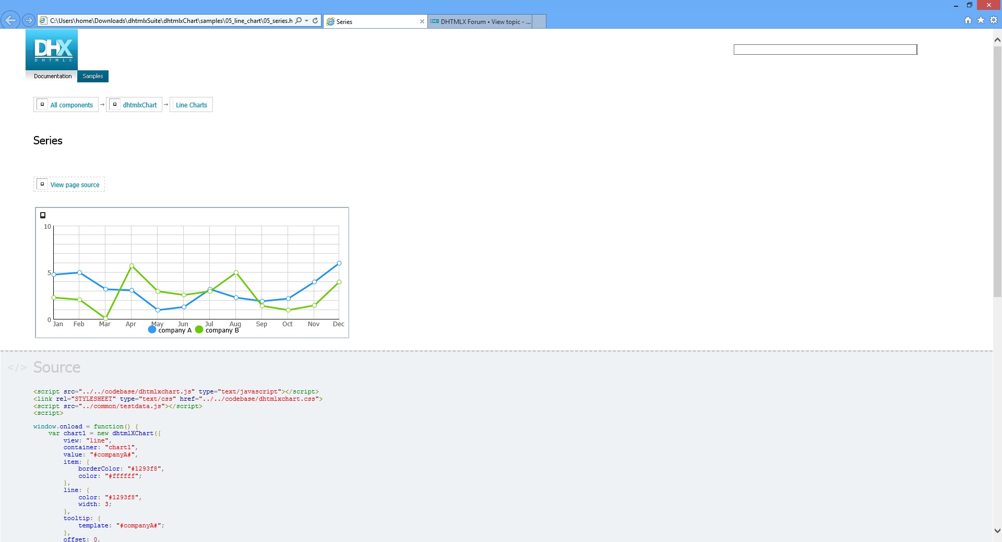Open the Samples tab
This screenshot has width=1002, height=542.
coord(93,76)
